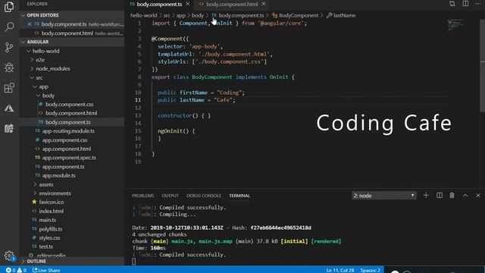Click the editor minimap preview
485x273 pixels.
pos(456,25)
